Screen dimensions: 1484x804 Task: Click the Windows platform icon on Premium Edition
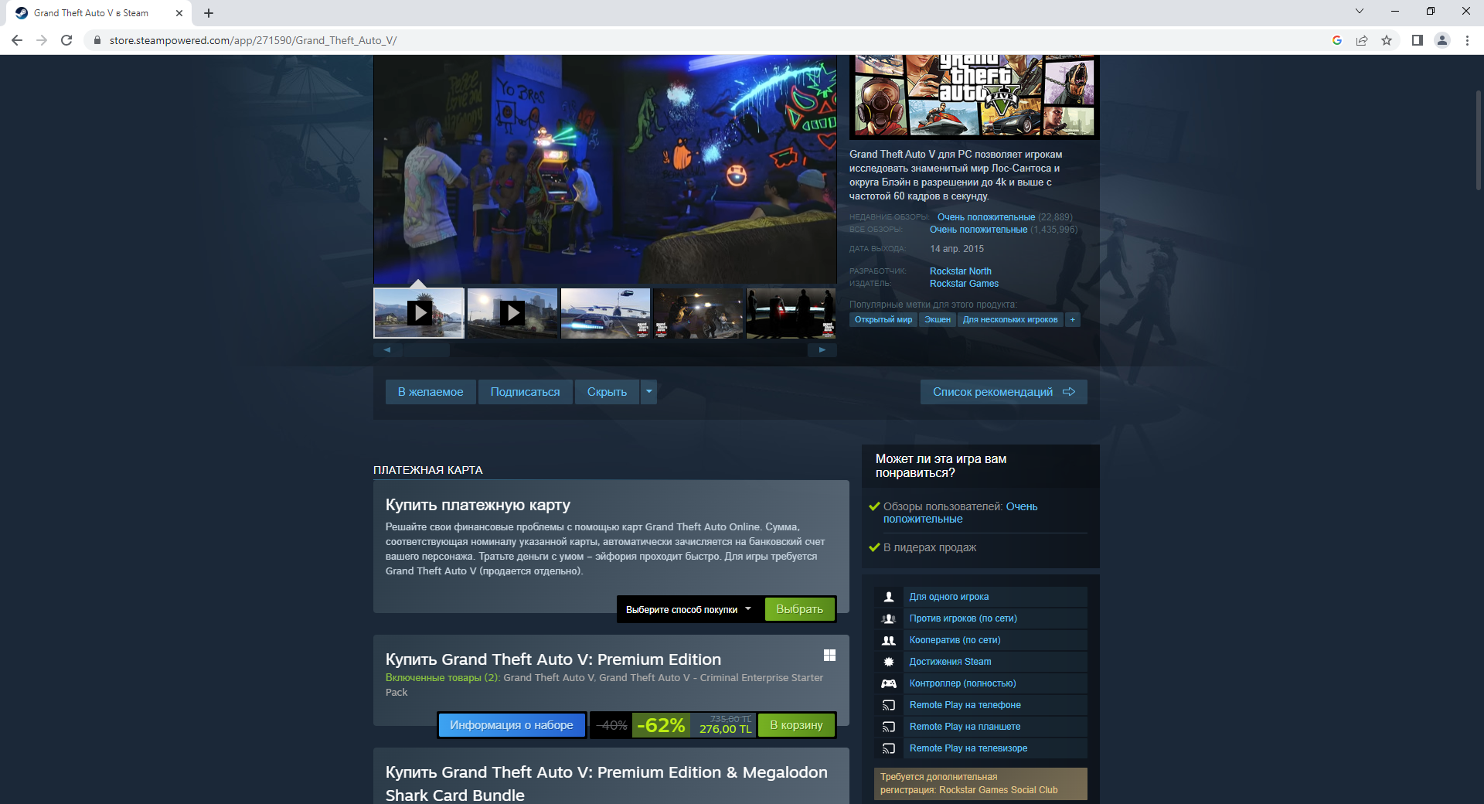point(829,656)
